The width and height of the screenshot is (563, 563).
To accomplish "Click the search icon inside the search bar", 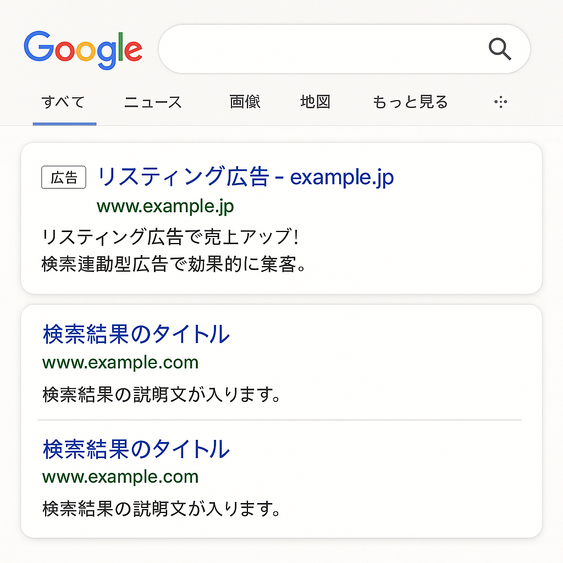I will pos(499,49).
